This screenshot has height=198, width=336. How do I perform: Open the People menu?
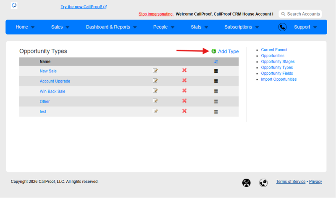pos(160,27)
